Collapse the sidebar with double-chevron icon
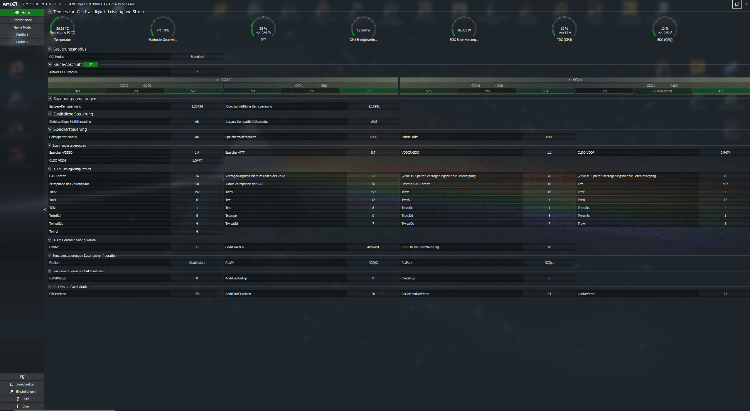750x411 pixels. [x=44, y=209]
